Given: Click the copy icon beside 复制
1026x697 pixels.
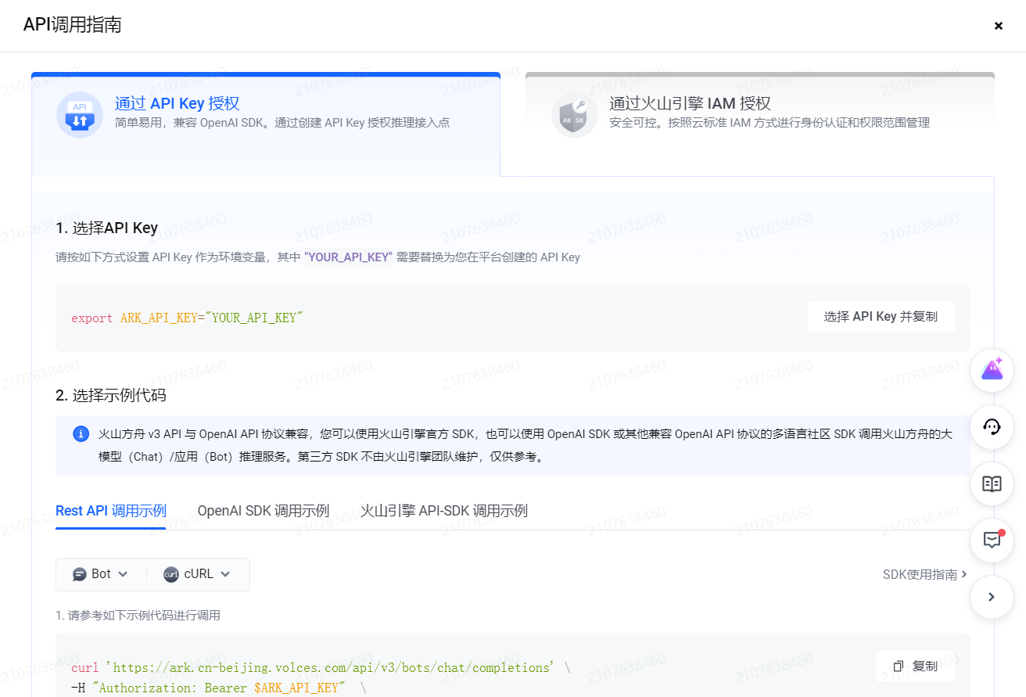Looking at the screenshot, I should point(899,666).
